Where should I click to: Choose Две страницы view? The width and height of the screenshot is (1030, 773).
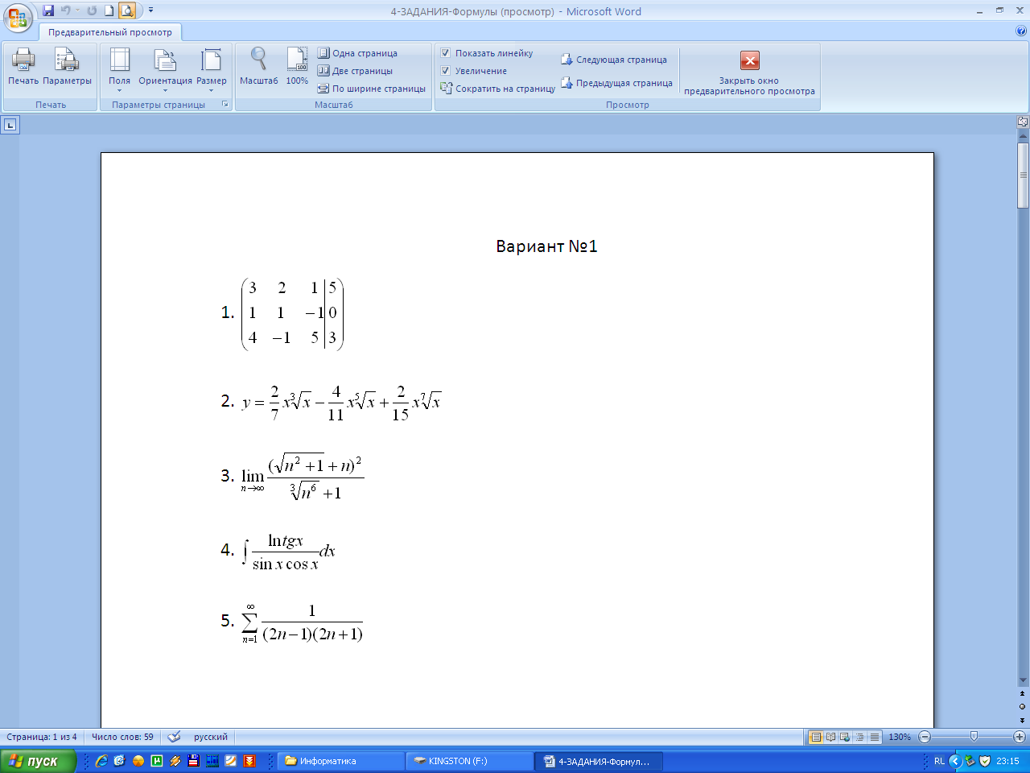[355, 71]
